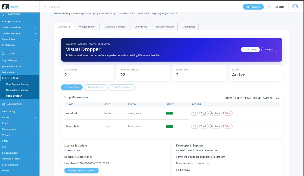
Task: Switch to Dokumentation tab
Action: pos(165,27)
